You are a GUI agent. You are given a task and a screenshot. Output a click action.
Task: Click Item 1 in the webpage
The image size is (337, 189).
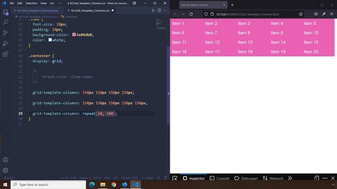click(x=178, y=23)
